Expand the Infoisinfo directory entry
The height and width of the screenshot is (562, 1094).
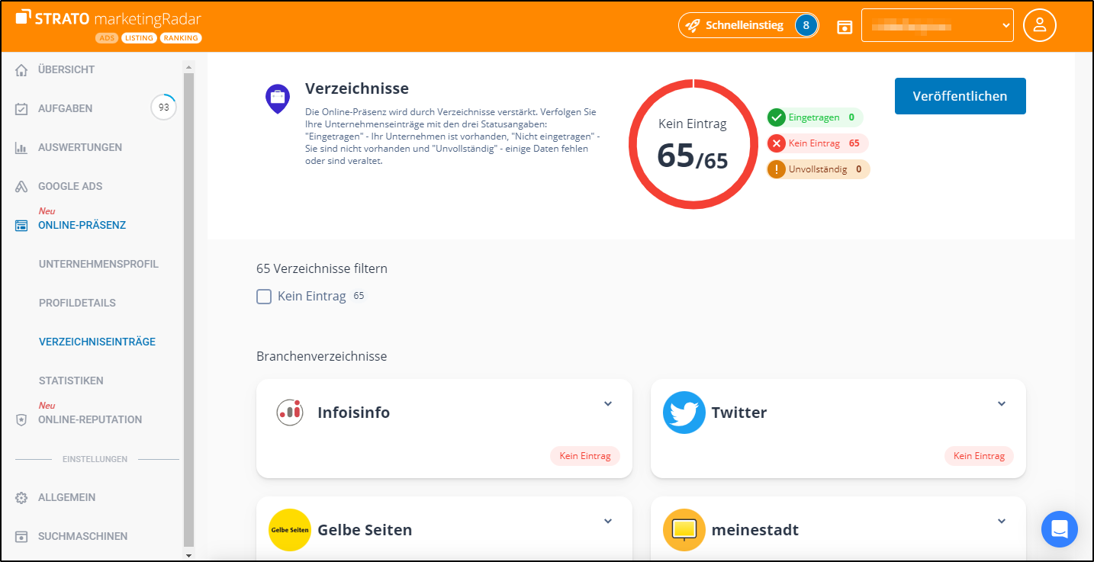[x=608, y=403]
